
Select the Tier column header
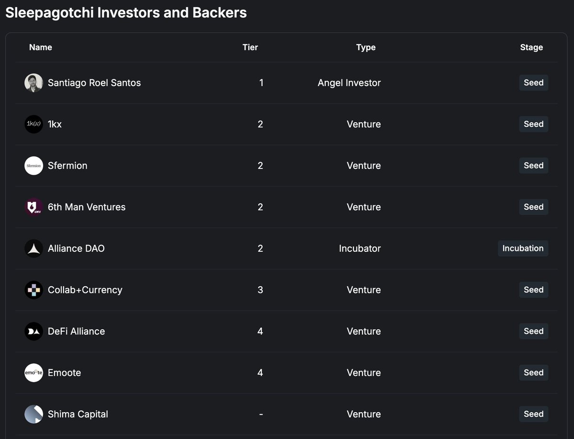tap(250, 47)
